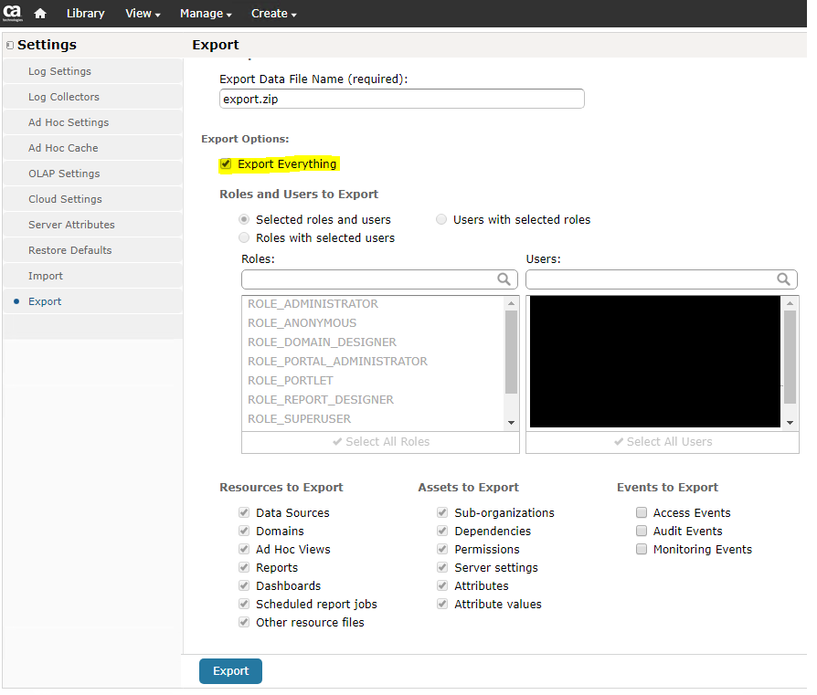
Task: Enable the Access Events checkbox
Action: coord(642,513)
